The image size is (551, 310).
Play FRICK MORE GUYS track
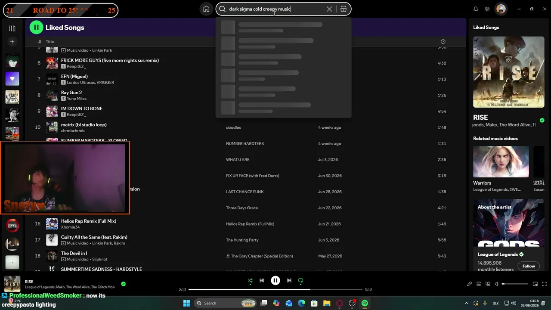tap(110, 60)
